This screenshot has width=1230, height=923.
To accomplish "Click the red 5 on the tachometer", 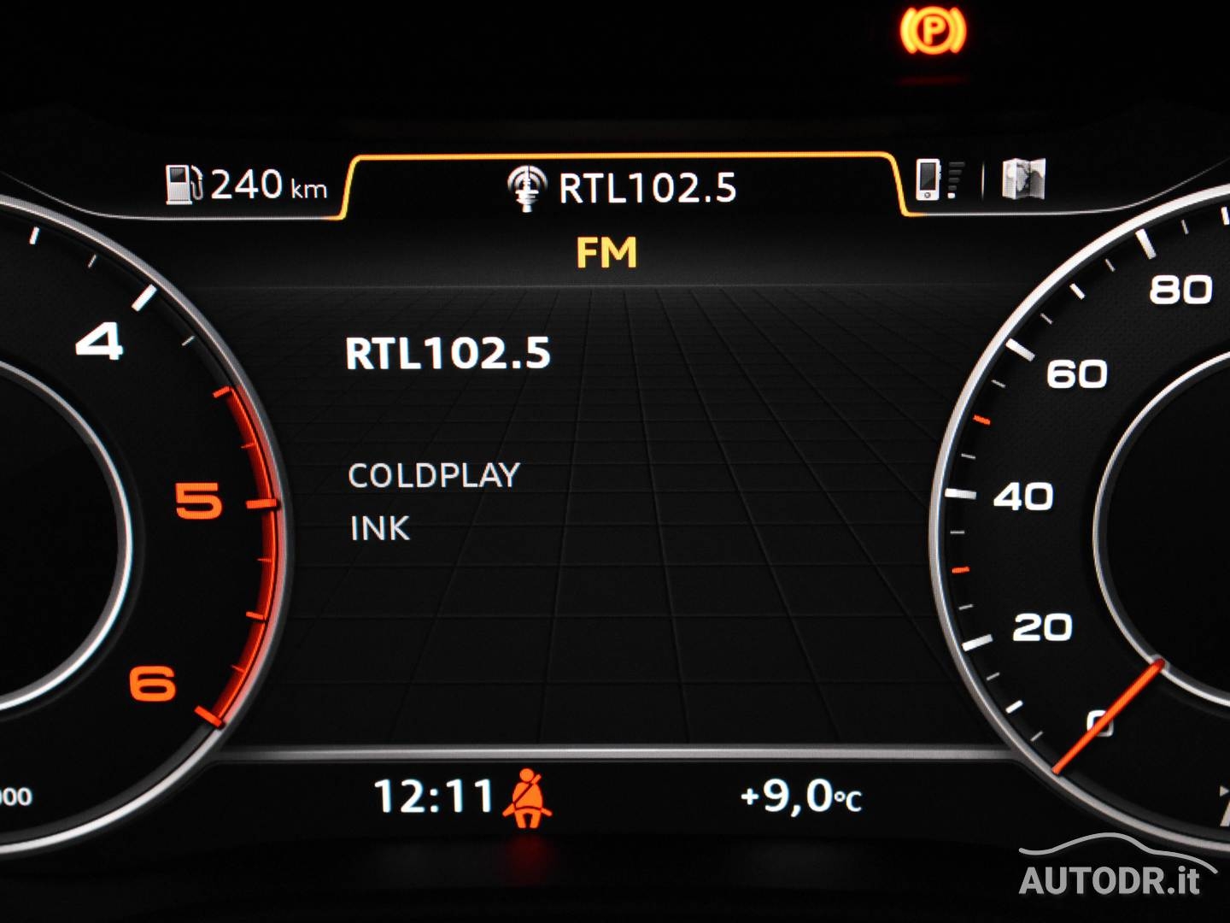I will point(198,501).
